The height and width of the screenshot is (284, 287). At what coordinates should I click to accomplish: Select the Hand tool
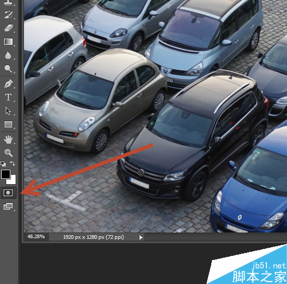pyautogui.click(x=9, y=139)
